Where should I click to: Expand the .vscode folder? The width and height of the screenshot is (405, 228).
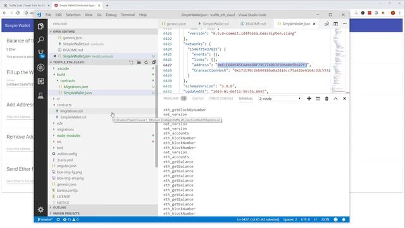pyautogui.click(x=63, y=68)
